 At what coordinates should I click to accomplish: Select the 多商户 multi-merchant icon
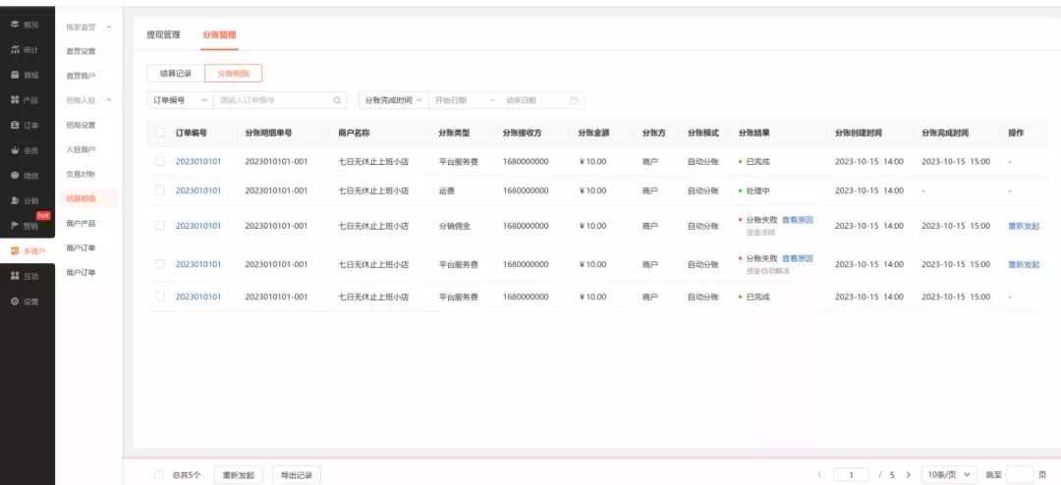[x=15, y=251]
